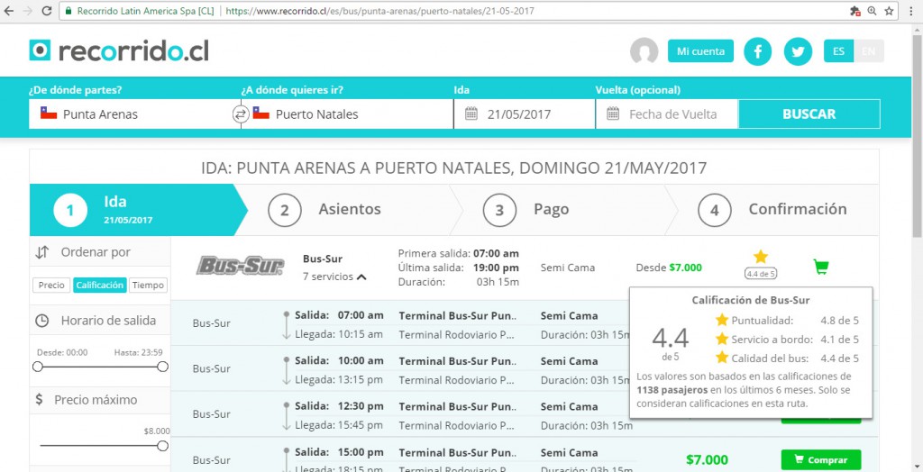The height and width of the screenshot is (472, 923).
Task: Open the Twitter page icon
Action: coord(798,51)
